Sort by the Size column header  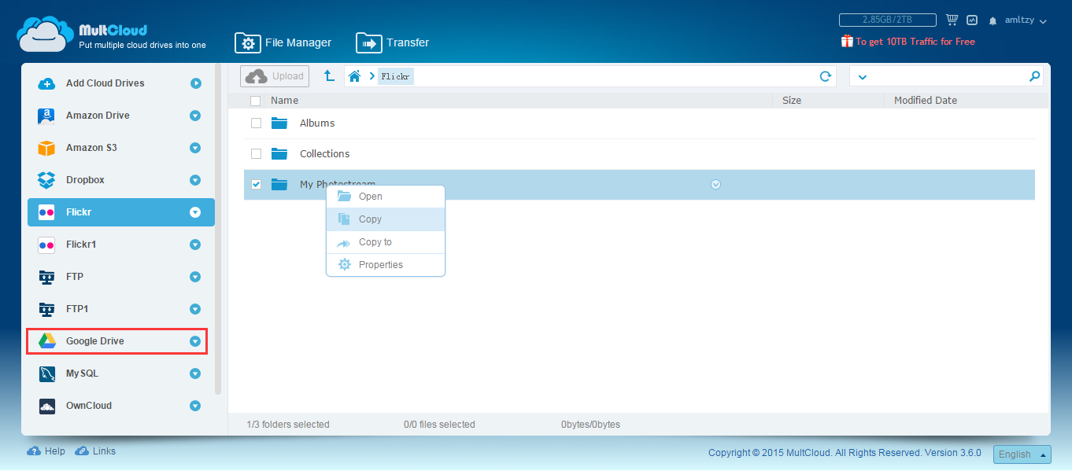tap(792, 101)
